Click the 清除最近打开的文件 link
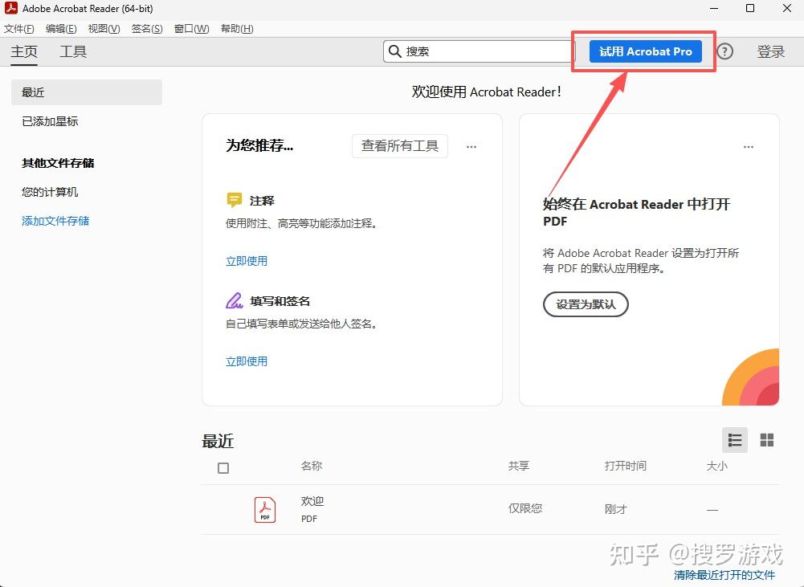This screenshot has width=804, height=587. click(x=724, y=574)
